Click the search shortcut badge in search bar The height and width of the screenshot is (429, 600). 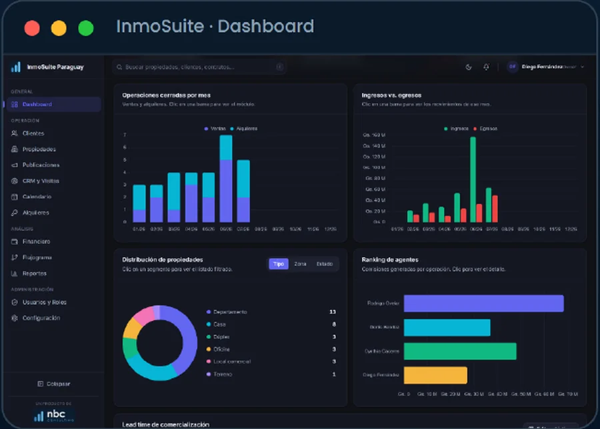click(280, 67)
